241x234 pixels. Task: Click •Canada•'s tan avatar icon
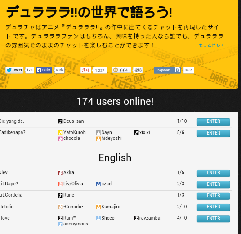61,207
